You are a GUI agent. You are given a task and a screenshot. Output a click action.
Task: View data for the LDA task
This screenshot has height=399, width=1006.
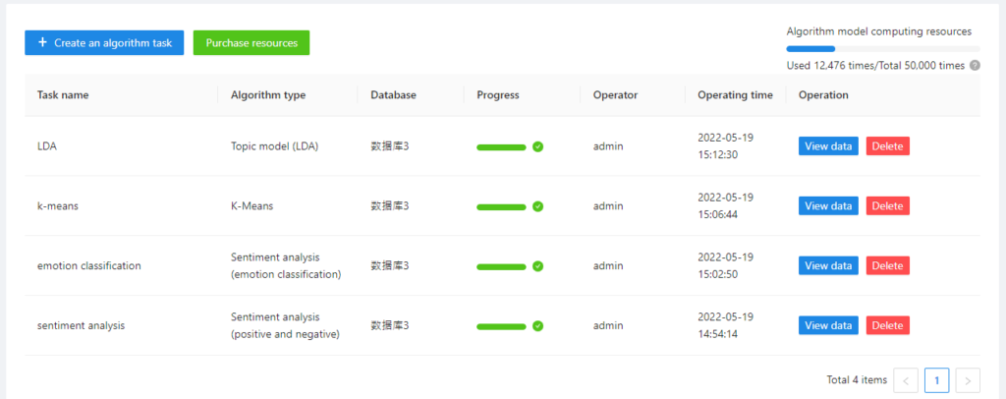click(828, 146)
